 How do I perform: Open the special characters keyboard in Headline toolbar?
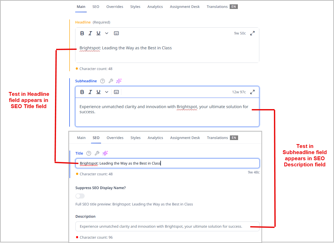point(116,33)
